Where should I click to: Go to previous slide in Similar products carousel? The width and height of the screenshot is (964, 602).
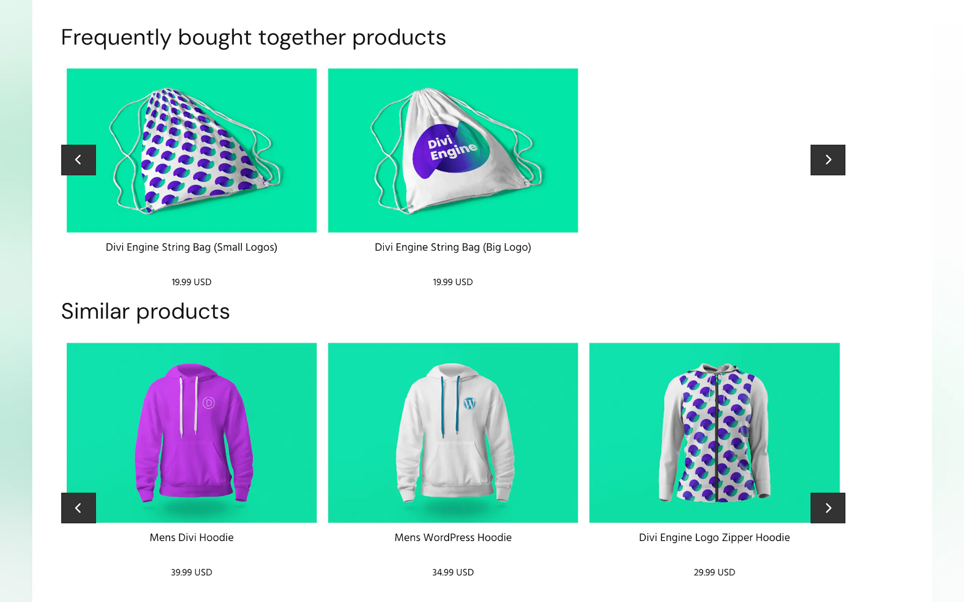(x=79, y=508)
